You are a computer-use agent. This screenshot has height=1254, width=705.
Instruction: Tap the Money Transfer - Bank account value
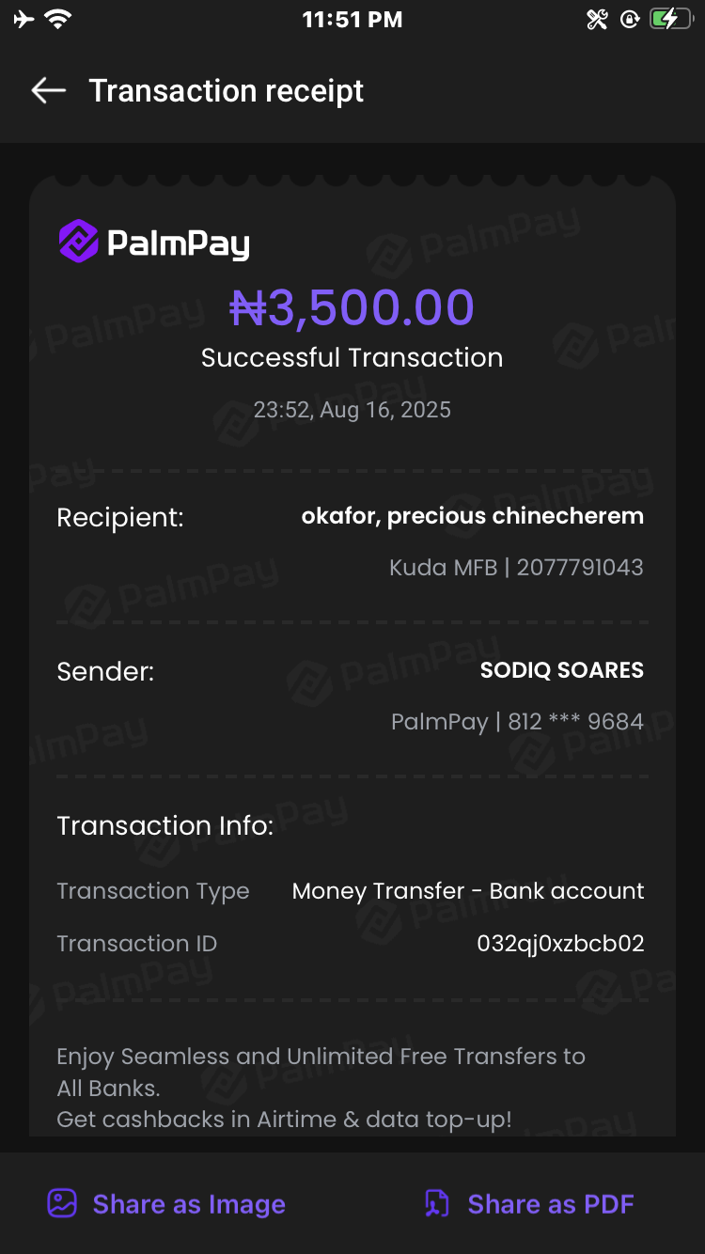coord(468,891)
